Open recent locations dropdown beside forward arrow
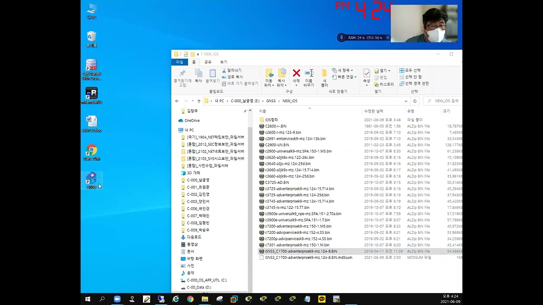543x305 pixels. pos(192,101)
